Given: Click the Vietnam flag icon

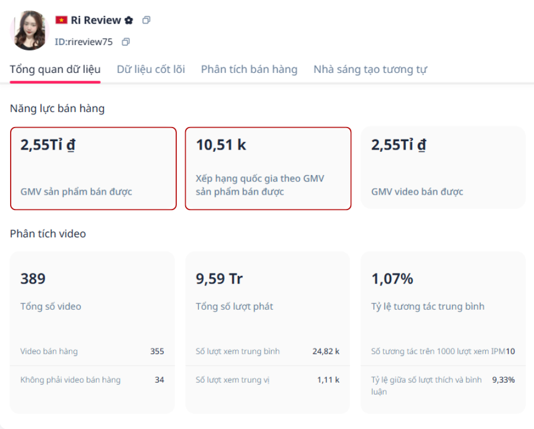Looking at the screenshot, I should pos(61,20).
